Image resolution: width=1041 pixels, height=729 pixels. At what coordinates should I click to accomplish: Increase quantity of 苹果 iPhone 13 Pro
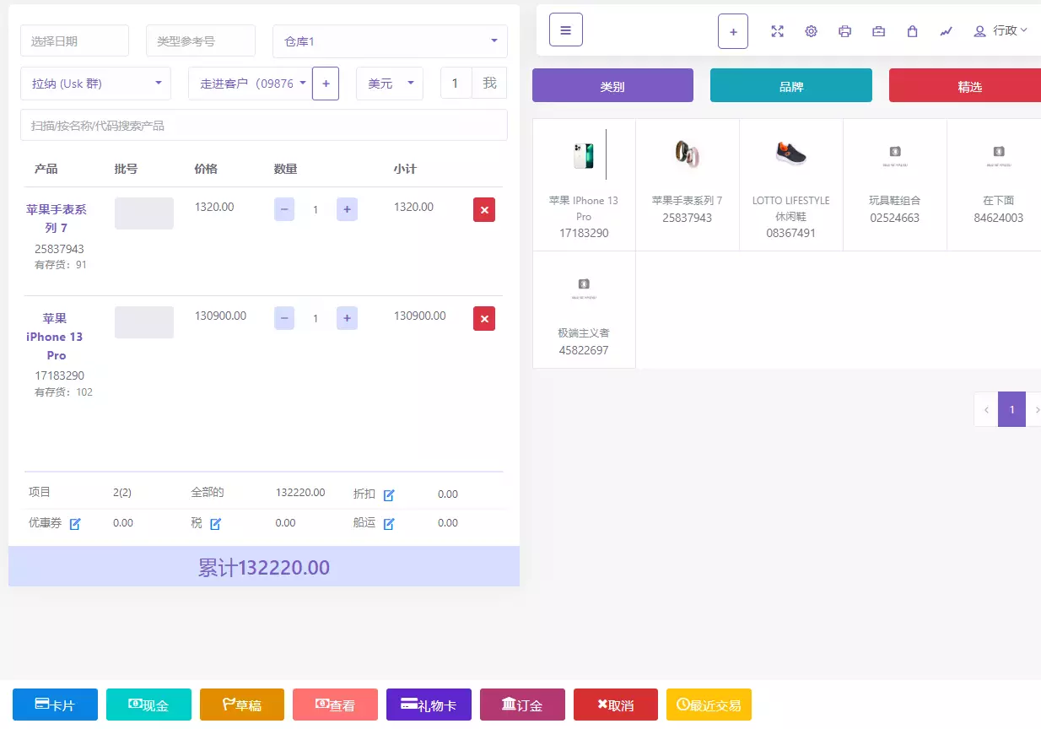coord(347,318)
